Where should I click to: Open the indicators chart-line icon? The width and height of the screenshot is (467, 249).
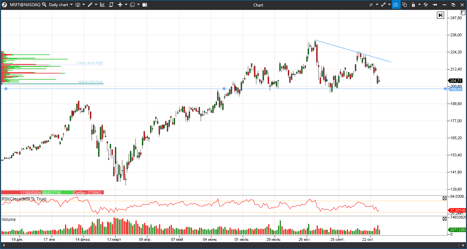(102, 5)
